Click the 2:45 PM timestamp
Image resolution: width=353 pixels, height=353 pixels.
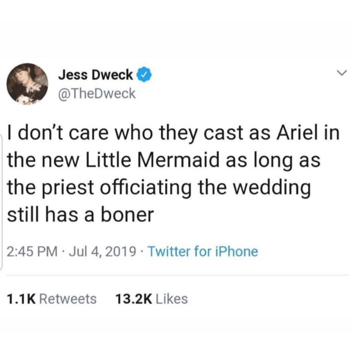(x=32, y=251)
